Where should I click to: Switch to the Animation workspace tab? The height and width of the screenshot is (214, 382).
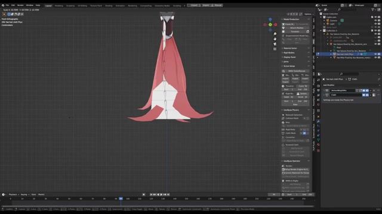pos(120,5)
